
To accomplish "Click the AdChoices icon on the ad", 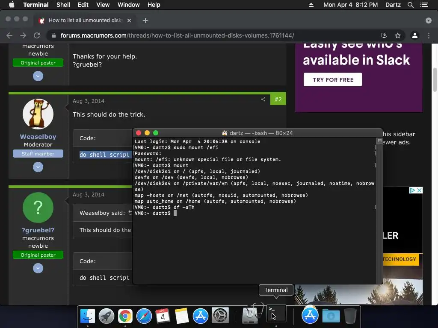I will coord(412,190).
